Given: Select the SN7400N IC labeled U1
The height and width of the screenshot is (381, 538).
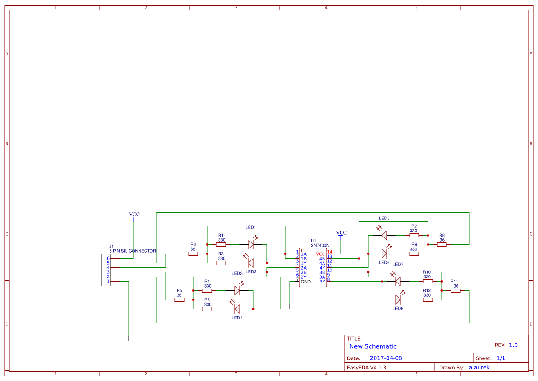Looking at the screenshot, I should tap(313, 267).
